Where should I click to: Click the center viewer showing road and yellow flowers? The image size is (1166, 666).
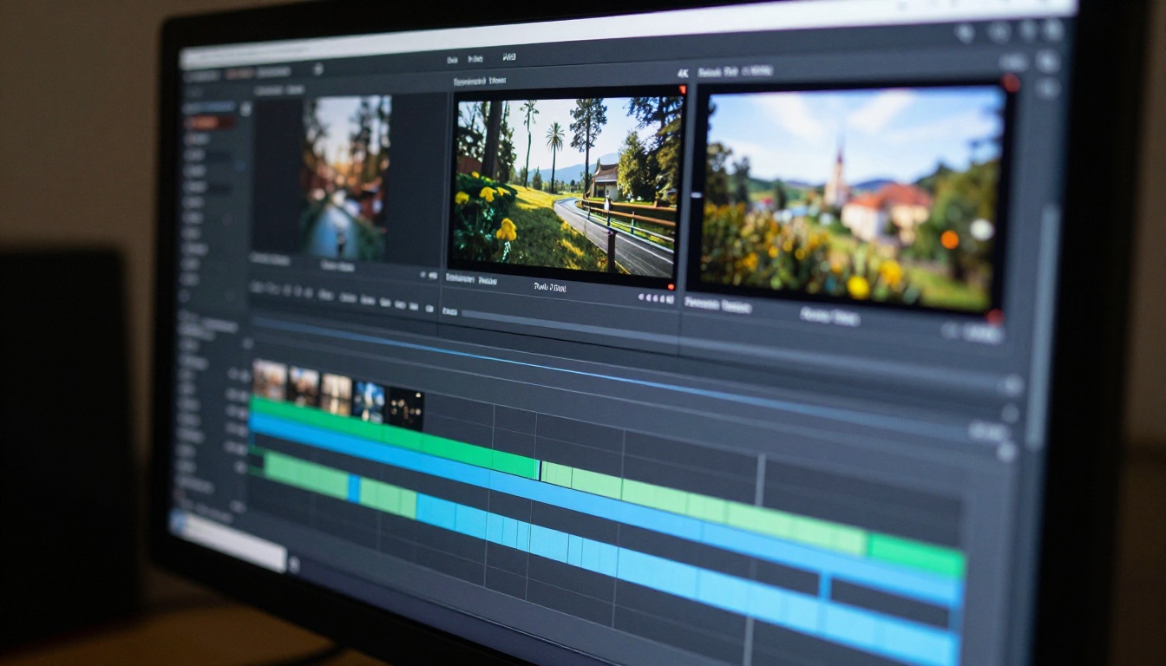click(x=567, y=186)
